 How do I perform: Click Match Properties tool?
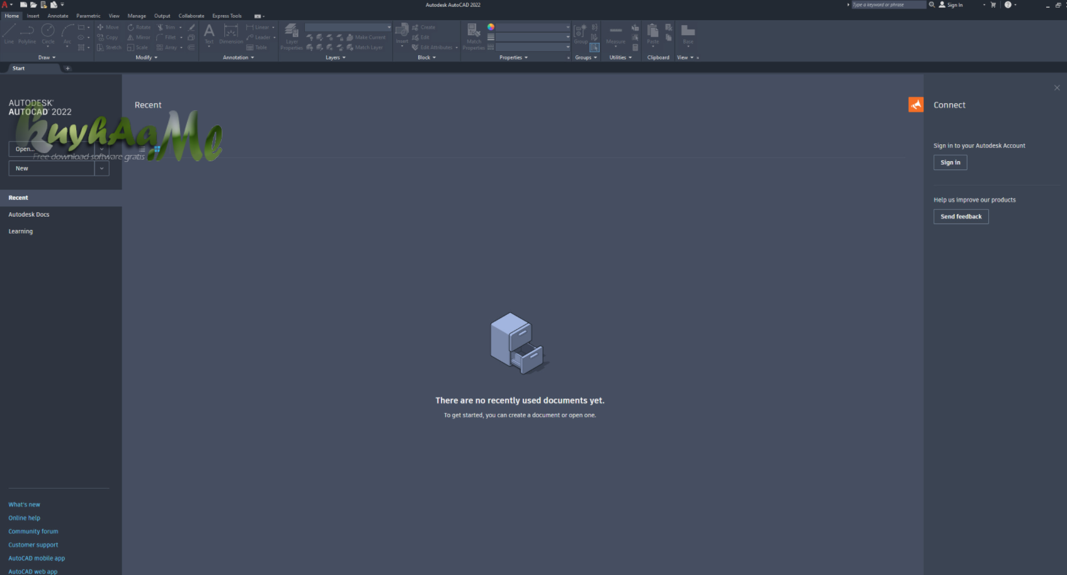pyautogui.click(x=474, y=37)
